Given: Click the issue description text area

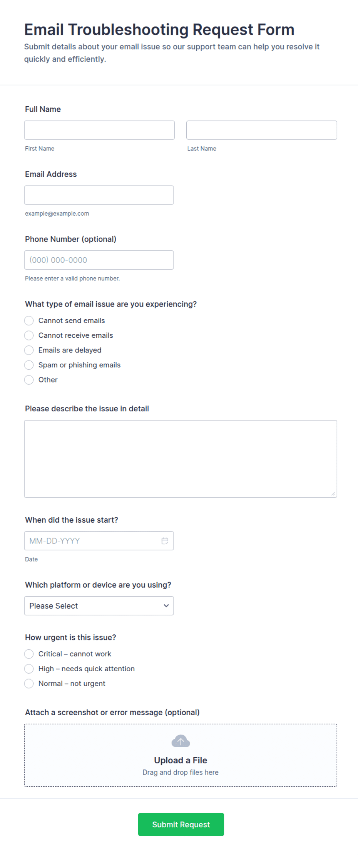Looking at the screenshot, I should pyautogui.click(x=181, y=459).
